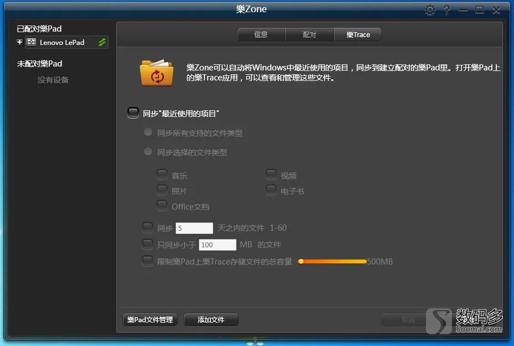
Task: Open help with the question mark icon
Action: (x=446, y=10)
